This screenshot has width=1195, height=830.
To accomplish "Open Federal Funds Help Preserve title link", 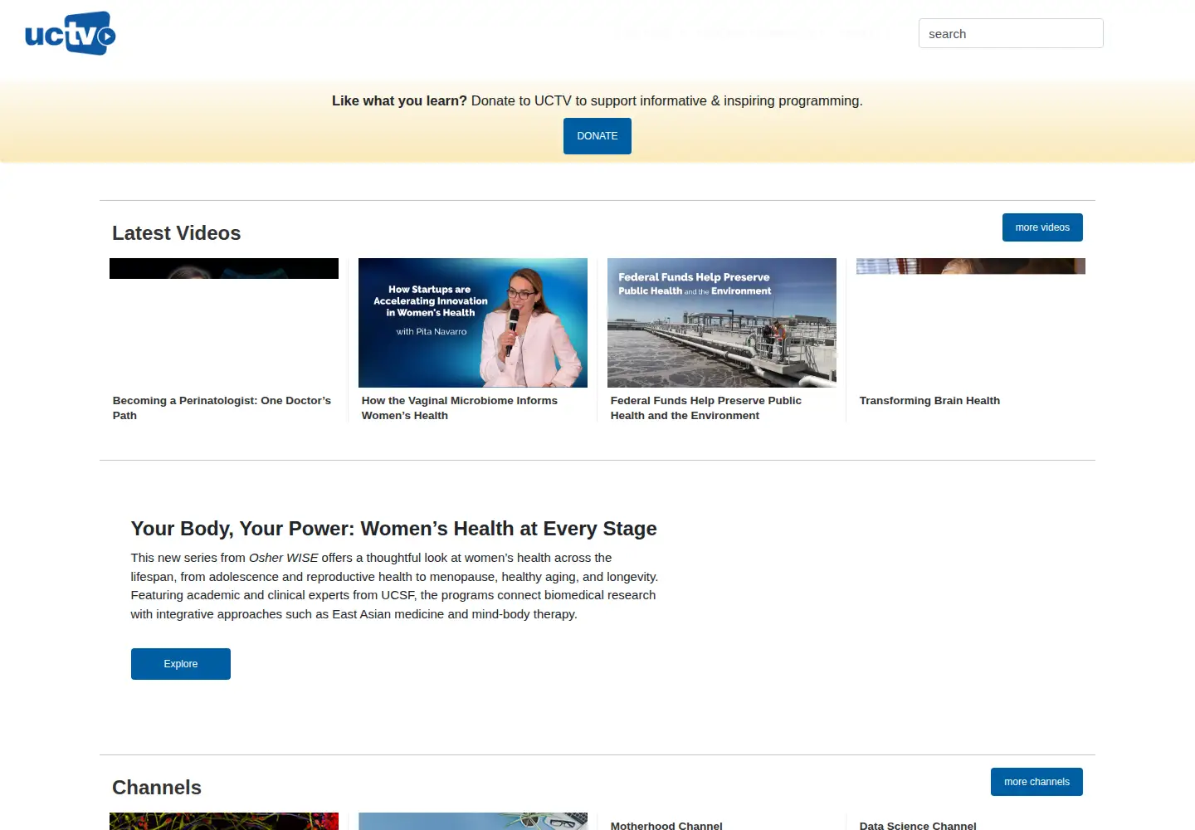I will [706, 408].
